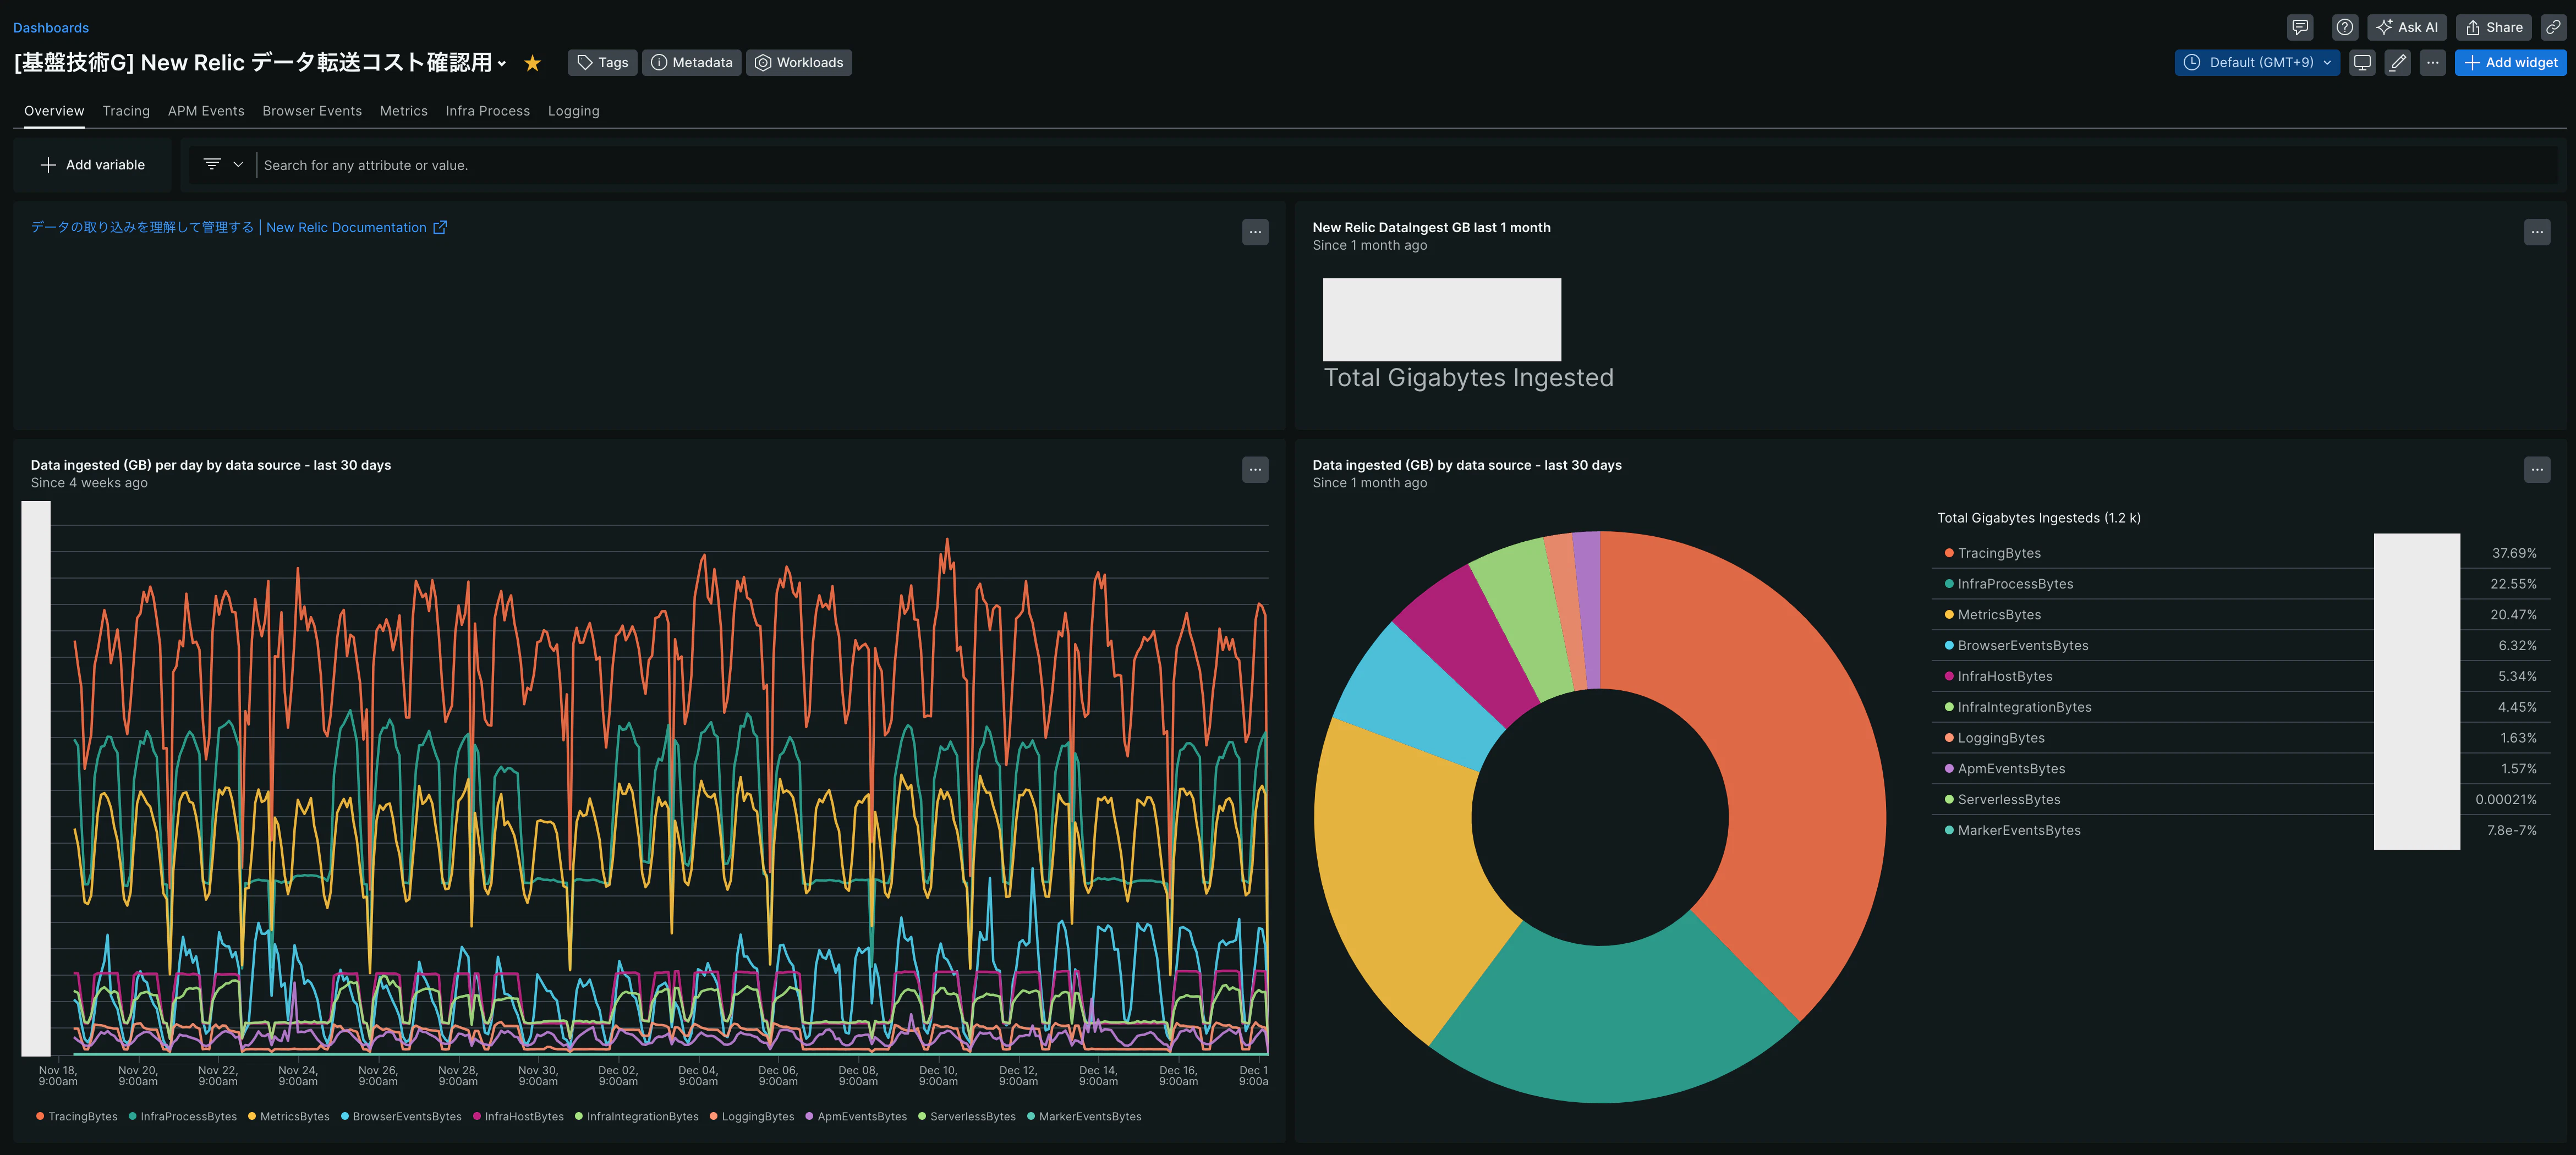Select the Overview tab
Image resolution: width=2576 pixels, height=1155 pixels.
click(x=54, y=111)
